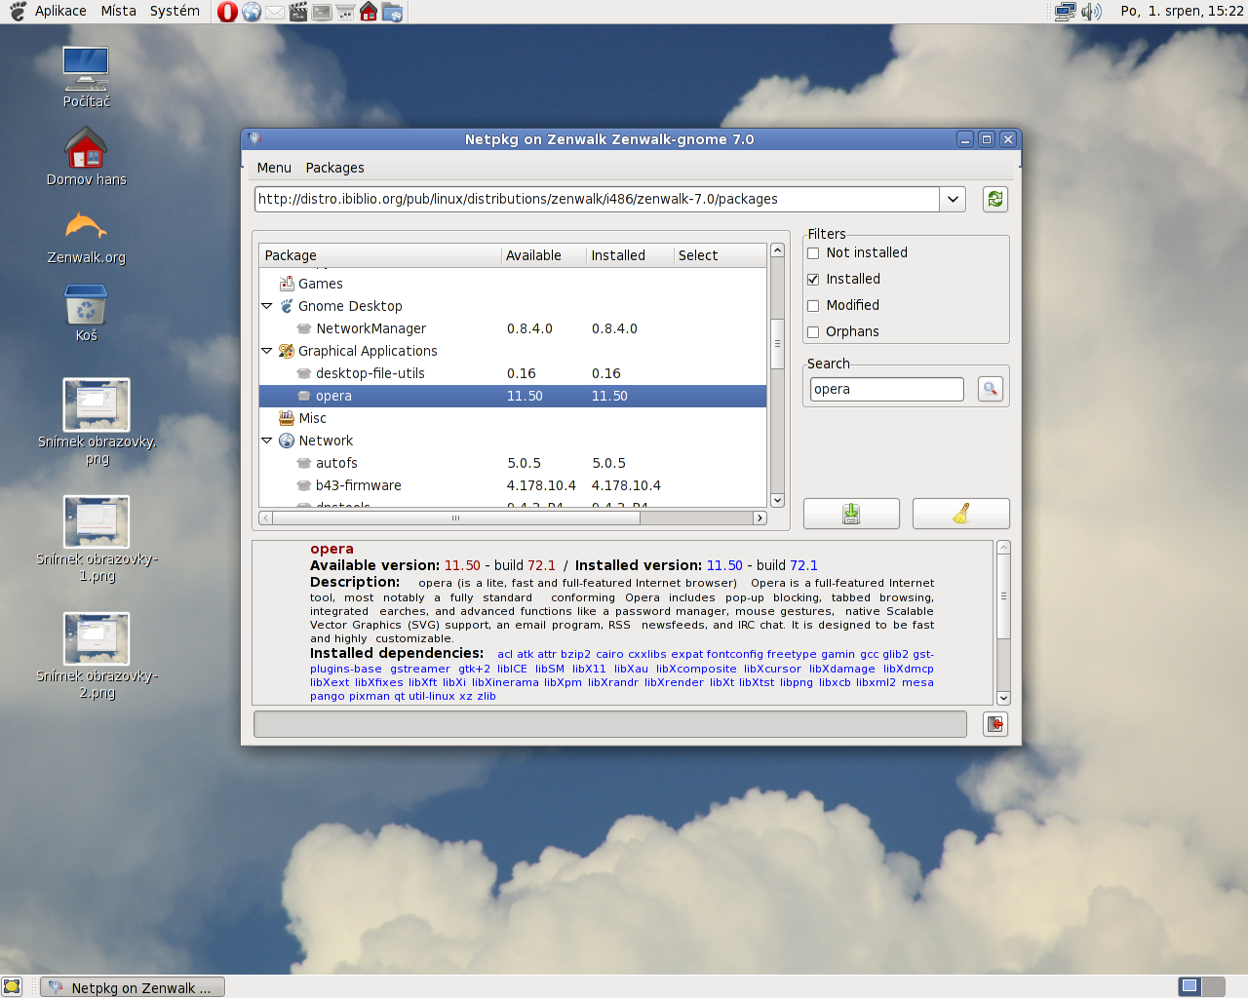Open the Menu menu in Netpkg
The height and width of the screenshot is (998, 1248).
tap(274, 168)
